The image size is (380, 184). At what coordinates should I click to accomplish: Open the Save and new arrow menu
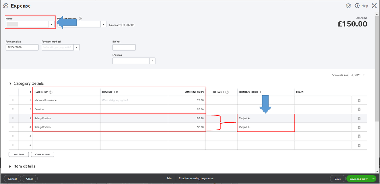point(374,179)
